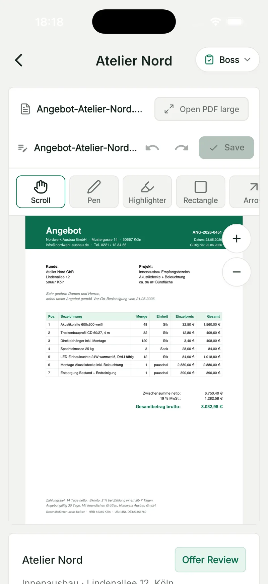This screenshot has height=584, width=268.
Task: Click Spachtelmasse 25 kg line item
Action: [x=134, y=349]
